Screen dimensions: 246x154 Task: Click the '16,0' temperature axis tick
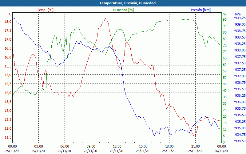pos(8,57)
